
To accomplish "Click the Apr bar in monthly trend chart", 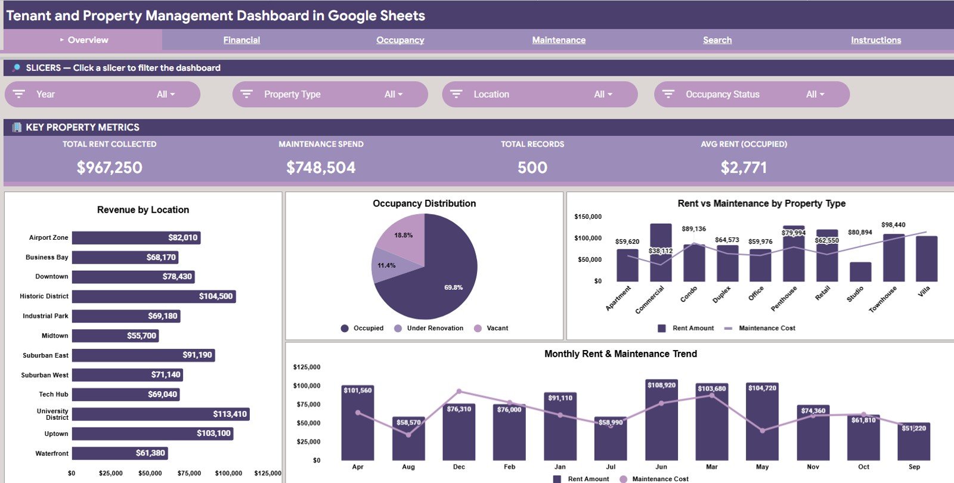I will [x=358, y=423].
